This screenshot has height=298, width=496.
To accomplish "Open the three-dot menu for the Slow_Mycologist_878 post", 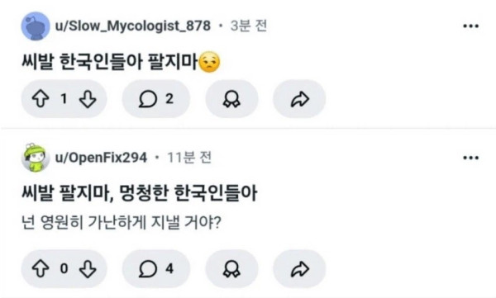I will point(470,26).
